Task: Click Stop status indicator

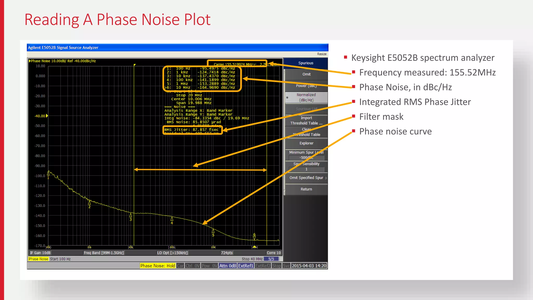Action: (277, 266)
